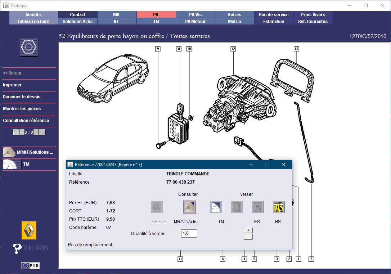Increase quantity with plus button
Viewport: 391px width, 274px height.
click(x=248, y=230)
